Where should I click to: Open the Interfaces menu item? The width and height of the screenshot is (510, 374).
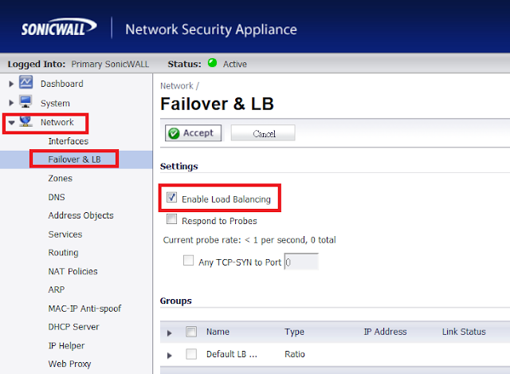(68, 141)
